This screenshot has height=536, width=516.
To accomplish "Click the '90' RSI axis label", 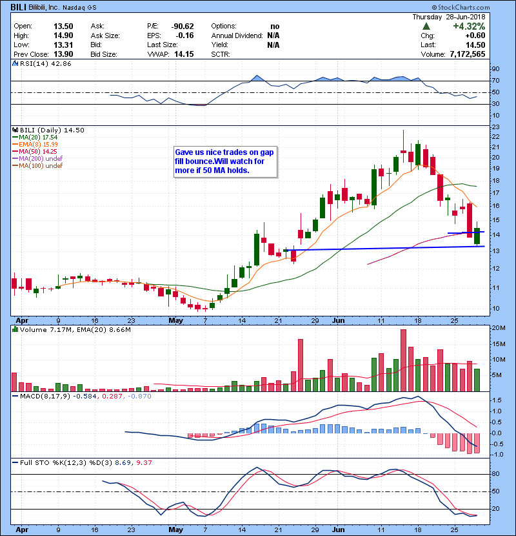I will click(x=495, y=69).
